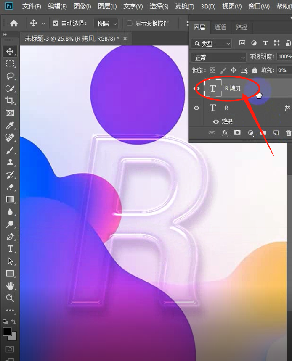Open the 图像(I) menu
This screenshot has height=361, width=292.
82,6
